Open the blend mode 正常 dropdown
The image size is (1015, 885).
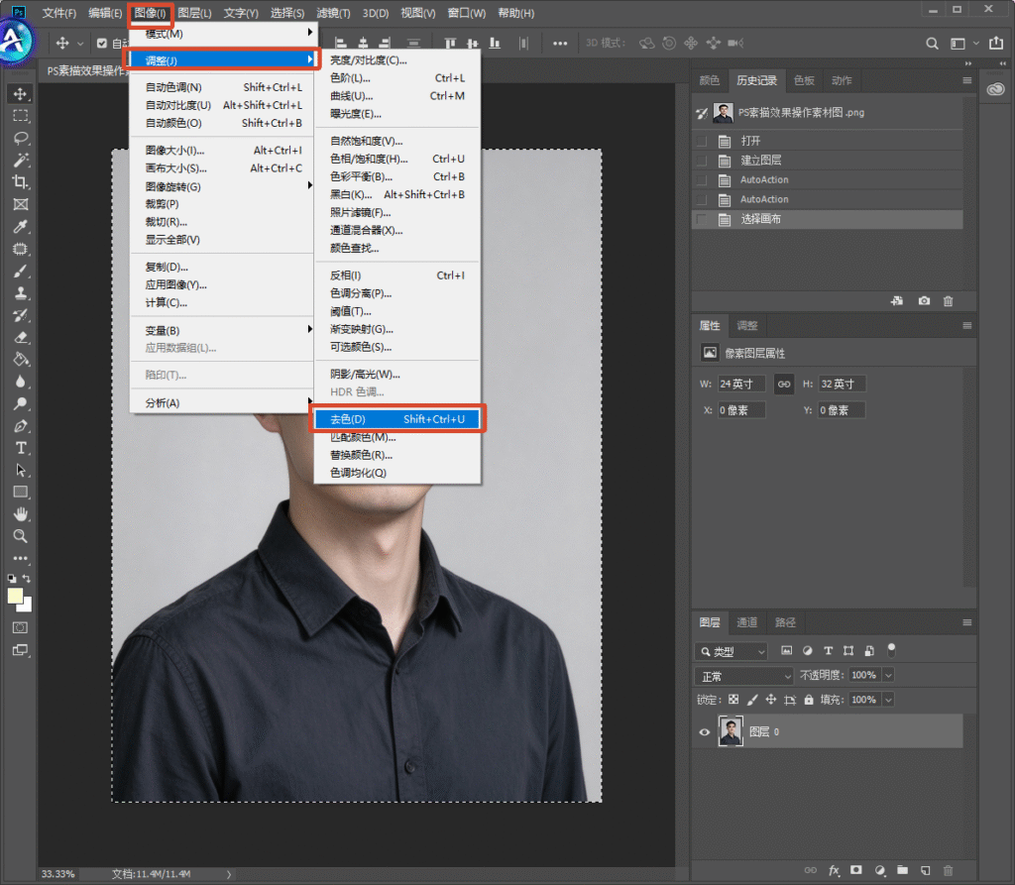point(743,676)
